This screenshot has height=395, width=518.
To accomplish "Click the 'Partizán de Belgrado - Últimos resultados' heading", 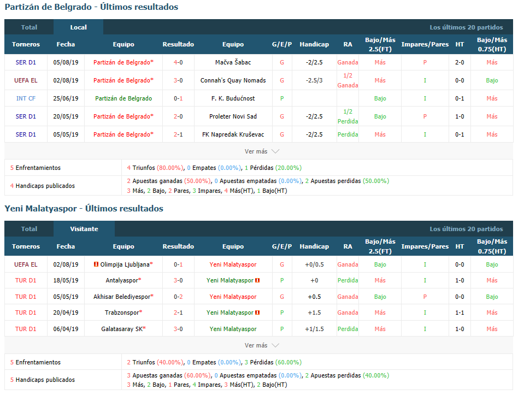I will click(91, 7).
